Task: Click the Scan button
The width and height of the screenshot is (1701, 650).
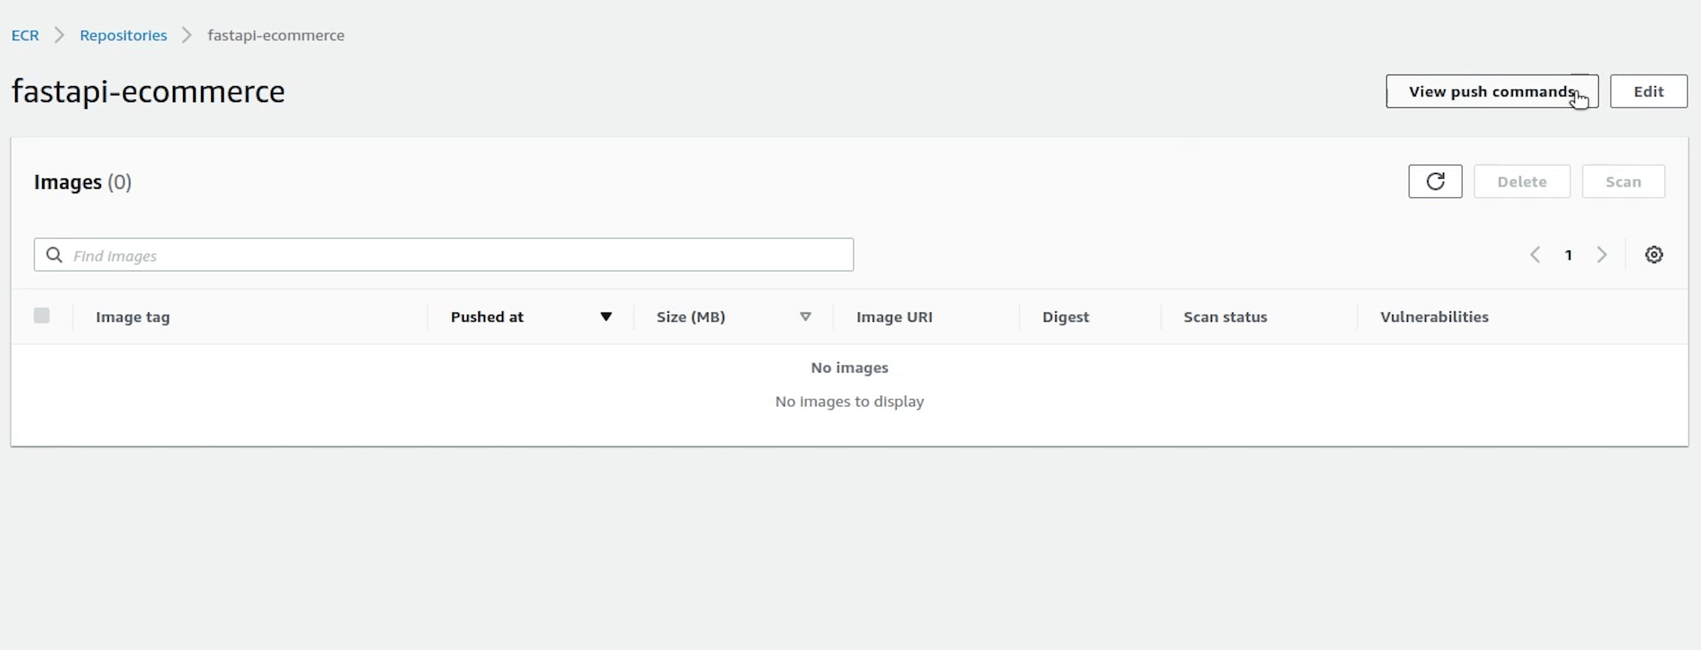Action: click(x=1623, y=181)
